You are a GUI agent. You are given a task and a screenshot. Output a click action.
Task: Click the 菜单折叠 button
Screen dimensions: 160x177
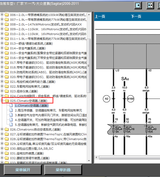(63, 170)
